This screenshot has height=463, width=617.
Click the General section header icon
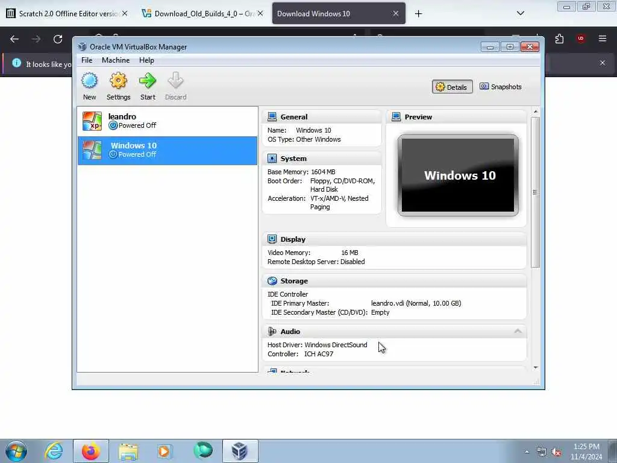click(x=272, y=116)
